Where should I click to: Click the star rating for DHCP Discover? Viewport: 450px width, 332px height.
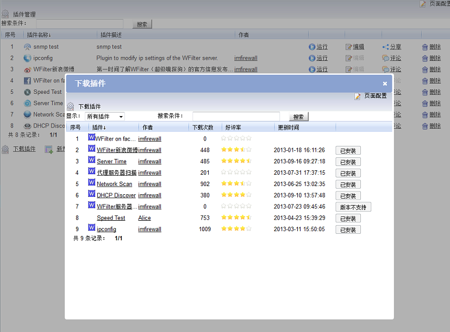[x=236, y=195]
